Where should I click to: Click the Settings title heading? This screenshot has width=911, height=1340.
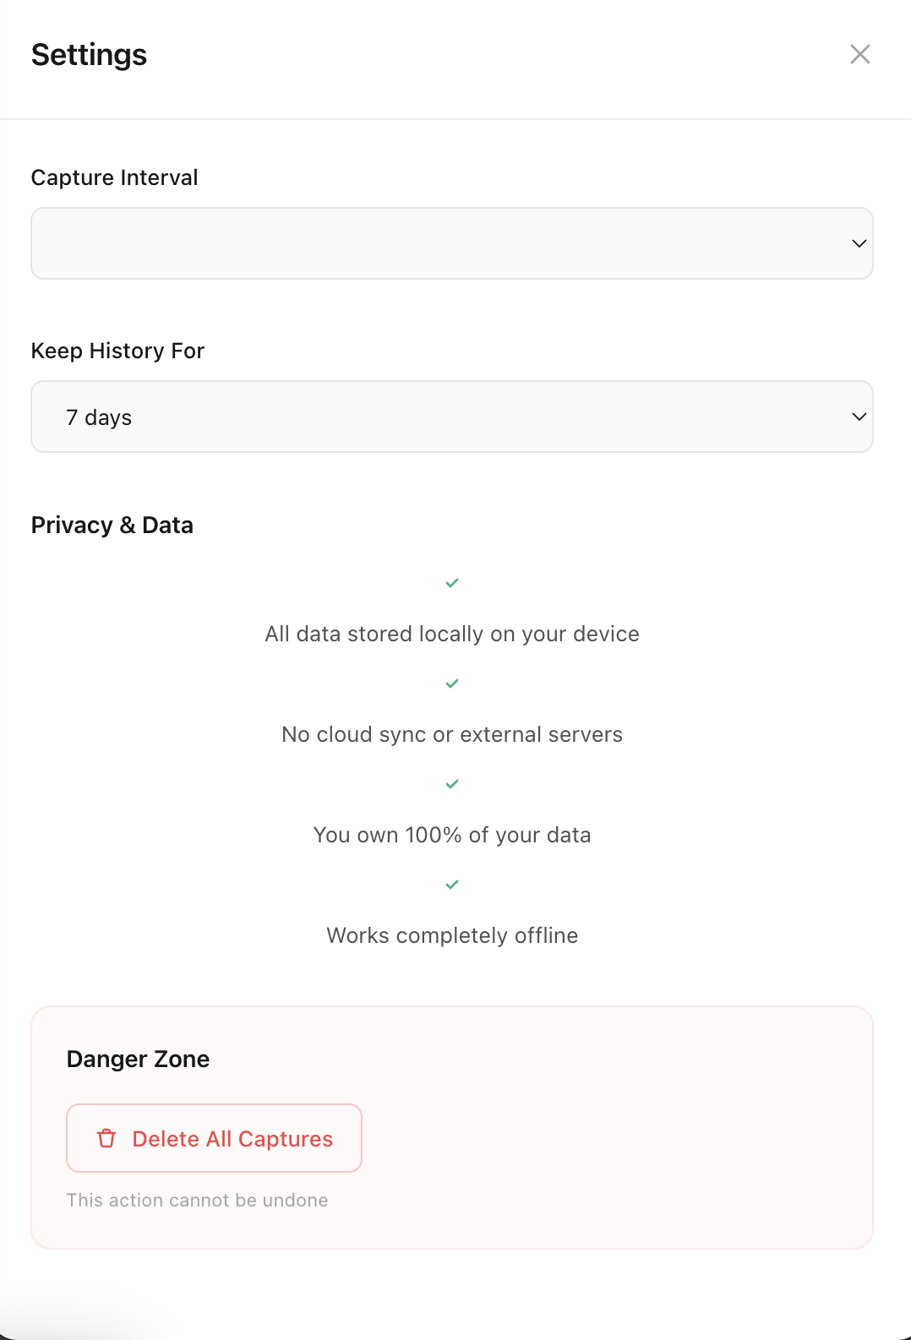tap(89, 55)
